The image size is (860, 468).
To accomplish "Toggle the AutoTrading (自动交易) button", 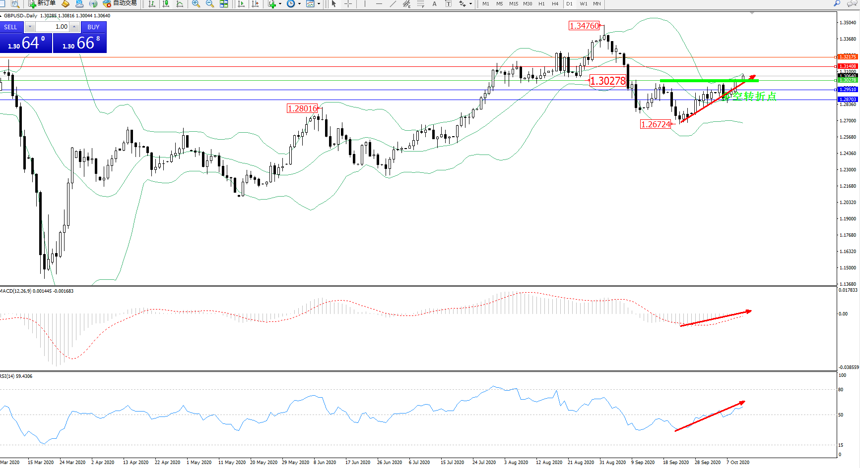I will (x=120, y=3).
